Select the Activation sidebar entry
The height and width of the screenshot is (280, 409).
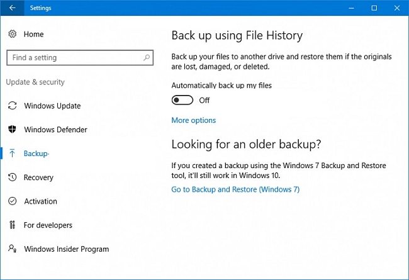(x=40, y=201)
